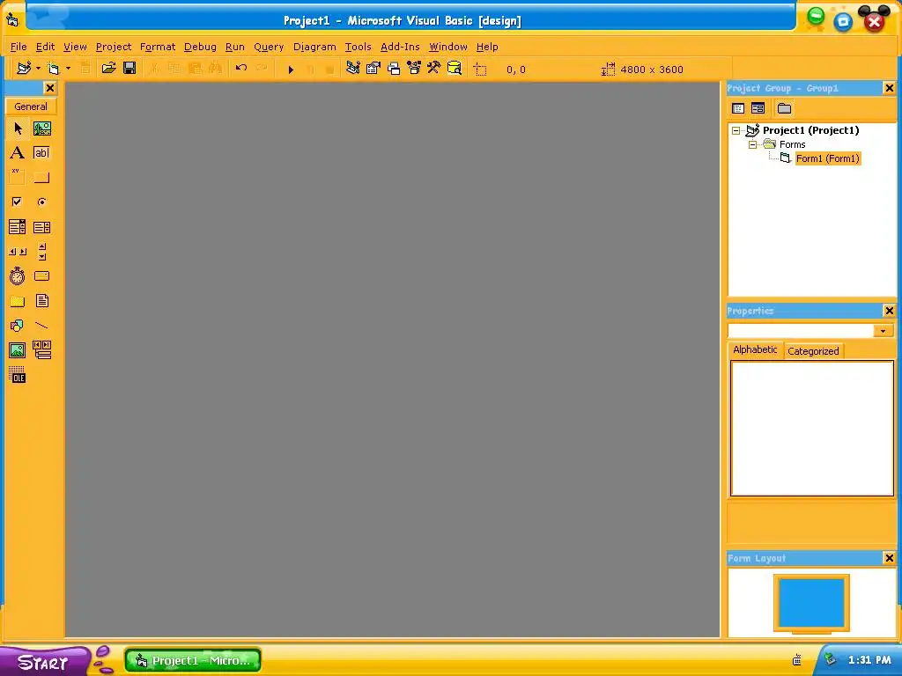Select Form1 (Form1) in project tree
Viewport: 902px width, 676px height.
[827, 158]
